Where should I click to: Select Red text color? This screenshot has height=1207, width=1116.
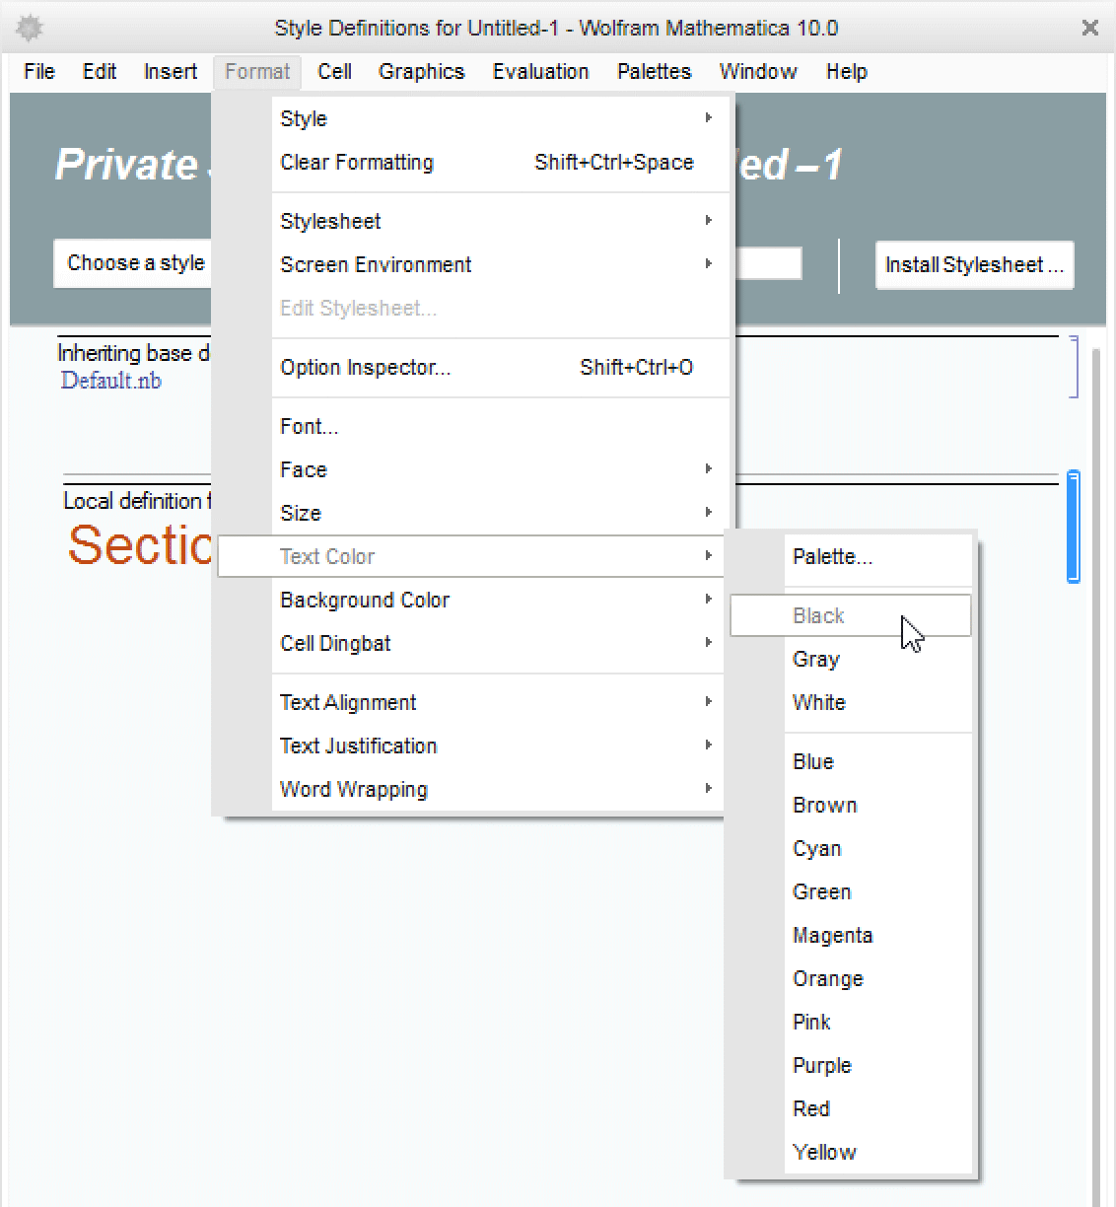pos(811,1108)
